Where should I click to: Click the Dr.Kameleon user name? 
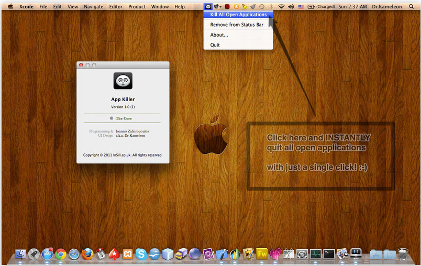click(x=387, y=7)
